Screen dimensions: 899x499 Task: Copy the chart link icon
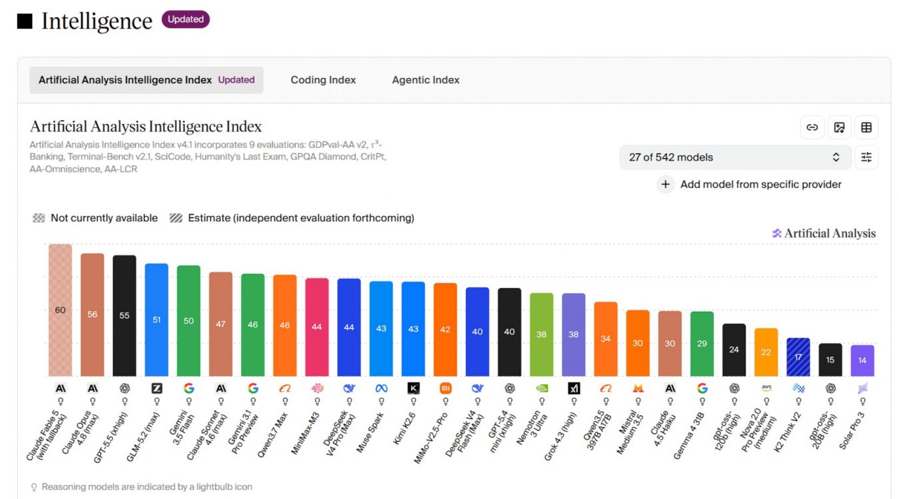click(812, 127)
